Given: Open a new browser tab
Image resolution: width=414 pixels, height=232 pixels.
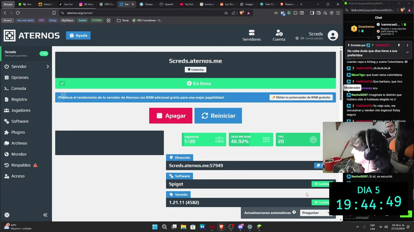Looking at the screenshot, I should coord(301,4).
